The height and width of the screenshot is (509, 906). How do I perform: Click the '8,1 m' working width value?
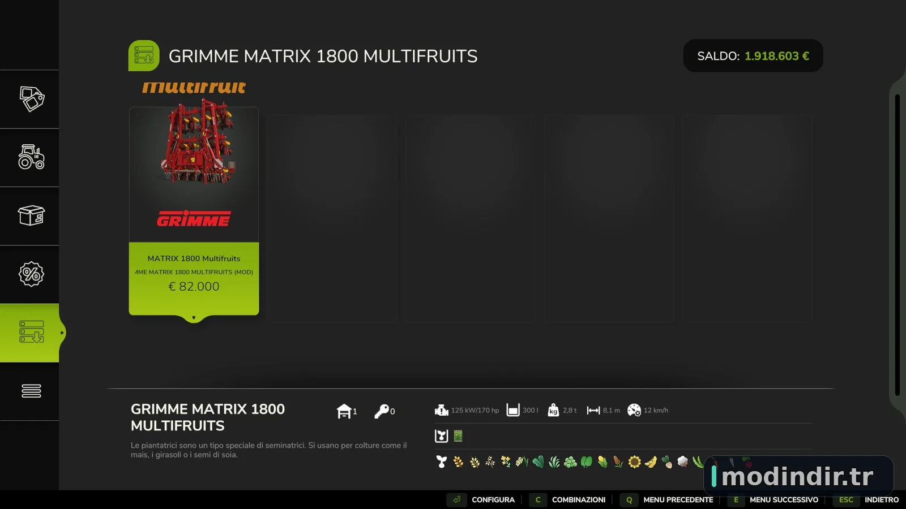point(612,411)
